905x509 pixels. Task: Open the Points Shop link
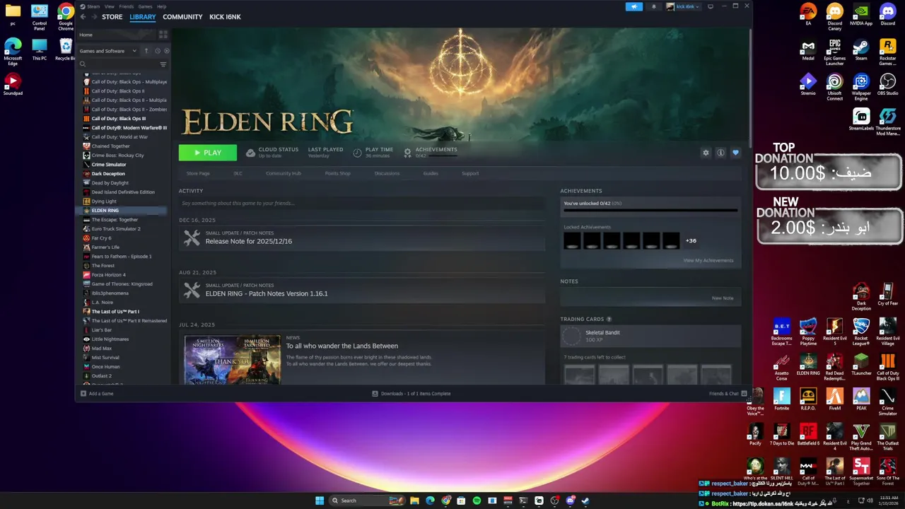point(337,173)
